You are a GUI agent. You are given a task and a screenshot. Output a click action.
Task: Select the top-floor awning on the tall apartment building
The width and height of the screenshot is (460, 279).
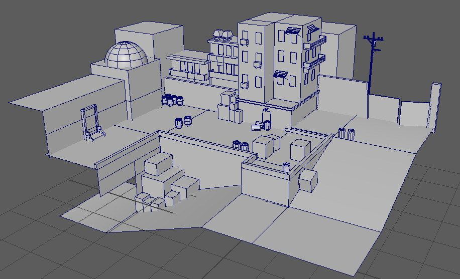293,31
